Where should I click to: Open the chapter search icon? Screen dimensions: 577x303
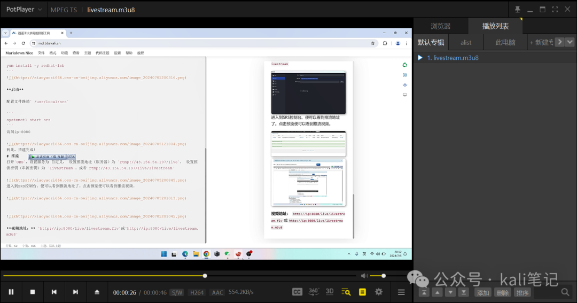(346, 292)
